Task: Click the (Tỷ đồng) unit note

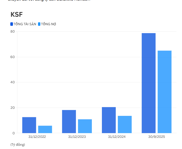Action: coord(18,145)
